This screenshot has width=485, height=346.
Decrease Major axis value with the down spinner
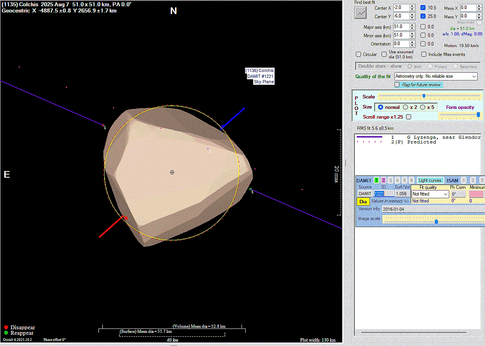(x=413, y=29)
